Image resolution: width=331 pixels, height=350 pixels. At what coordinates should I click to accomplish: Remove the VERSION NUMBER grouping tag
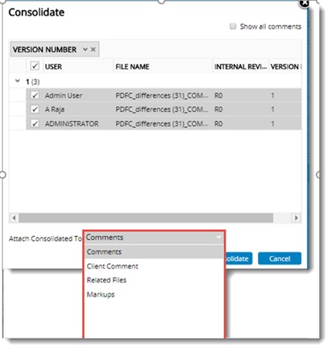tap(93, 49)
